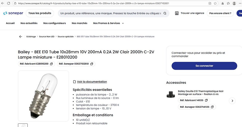Open the Nos configurateurs menu item
The image size is (242, 127).
(54, 23)
